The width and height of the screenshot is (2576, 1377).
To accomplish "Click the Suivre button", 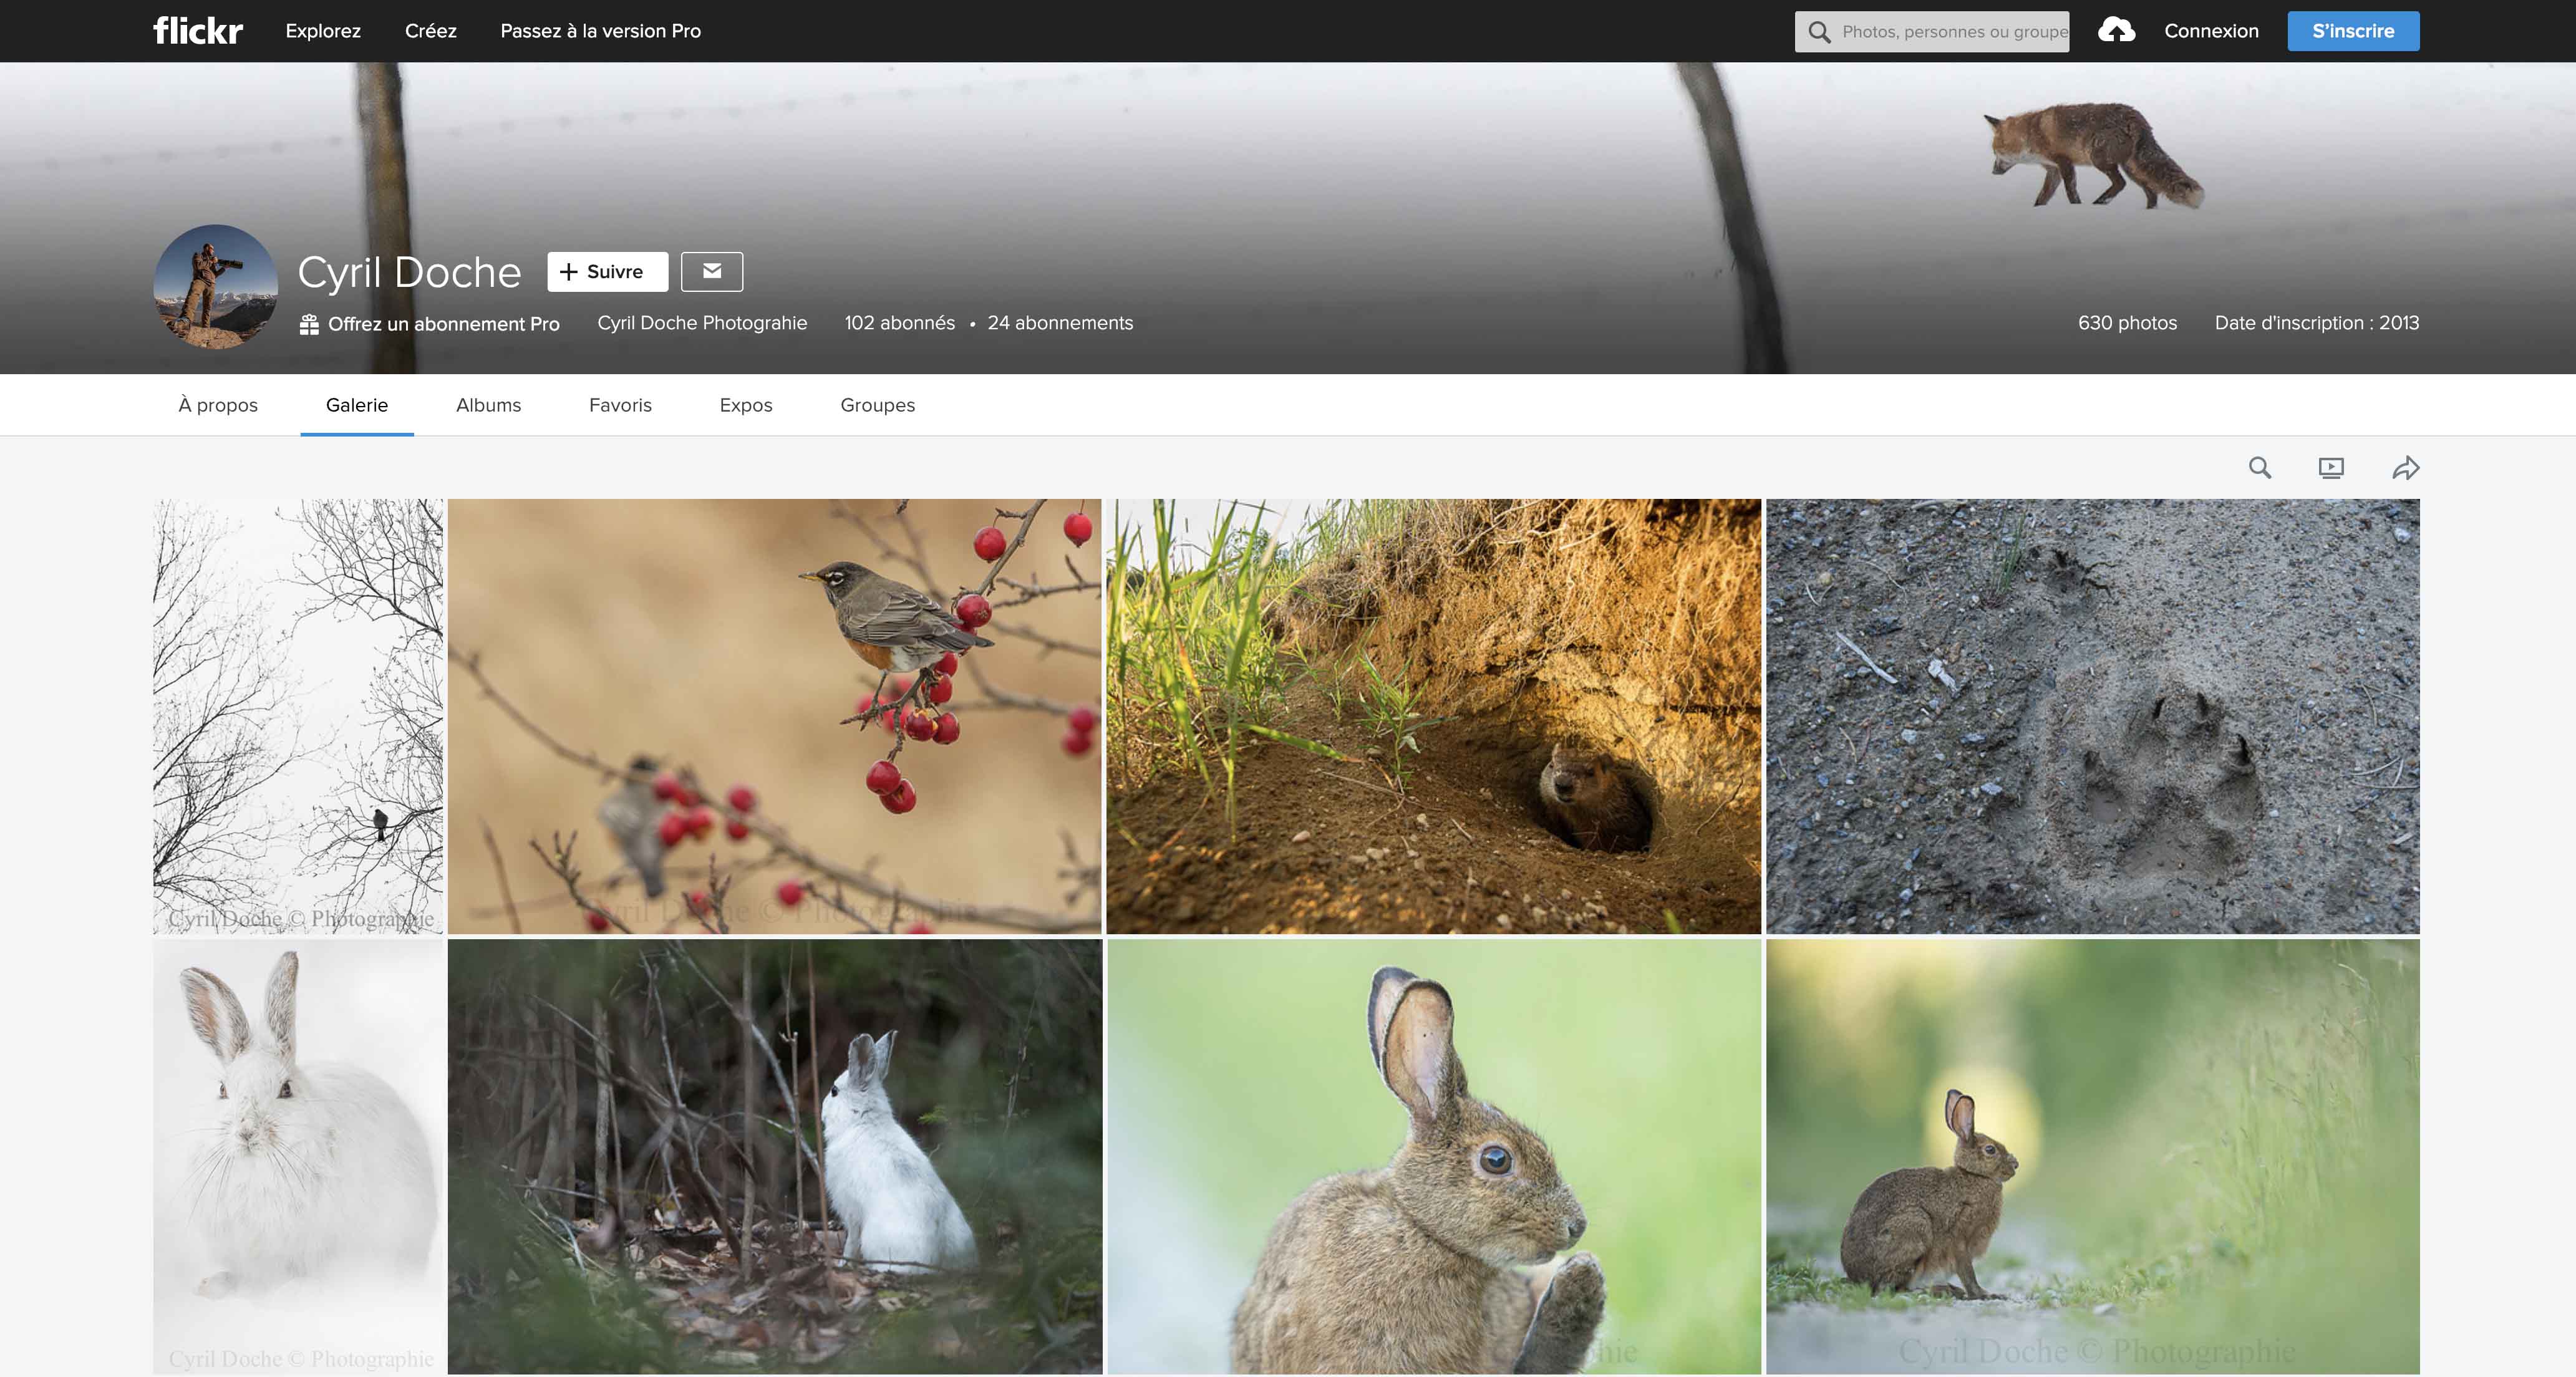I will click(x=607, y=271).
